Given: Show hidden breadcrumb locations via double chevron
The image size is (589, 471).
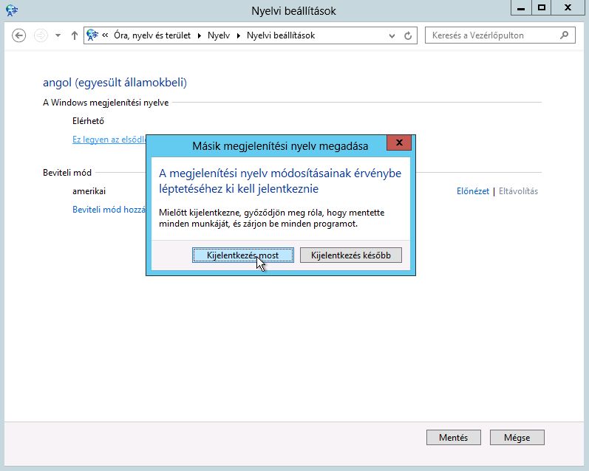Looking at the screenshot, I should click(x=106, y=35).
